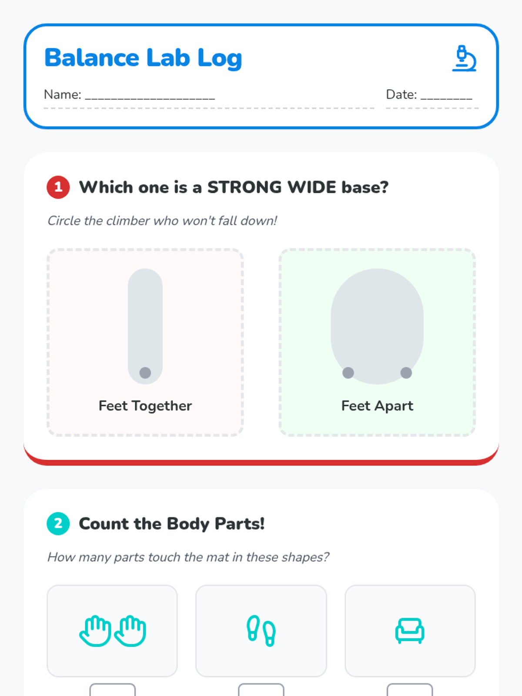Choose the Feet Apart option card

pos(377,342)
